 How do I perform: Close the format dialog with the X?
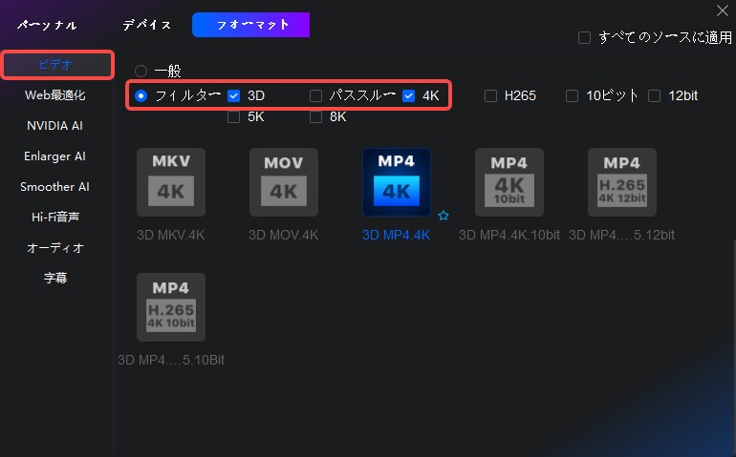[x=723, y=10]
